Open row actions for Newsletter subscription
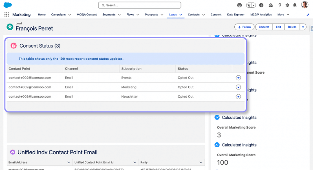Viewport: 313px width, 170px height. 238,97
